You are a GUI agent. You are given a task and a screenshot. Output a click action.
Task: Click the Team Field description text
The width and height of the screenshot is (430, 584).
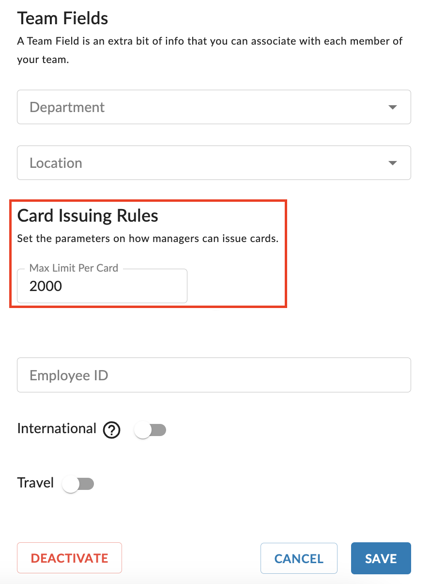pos(210,51)
